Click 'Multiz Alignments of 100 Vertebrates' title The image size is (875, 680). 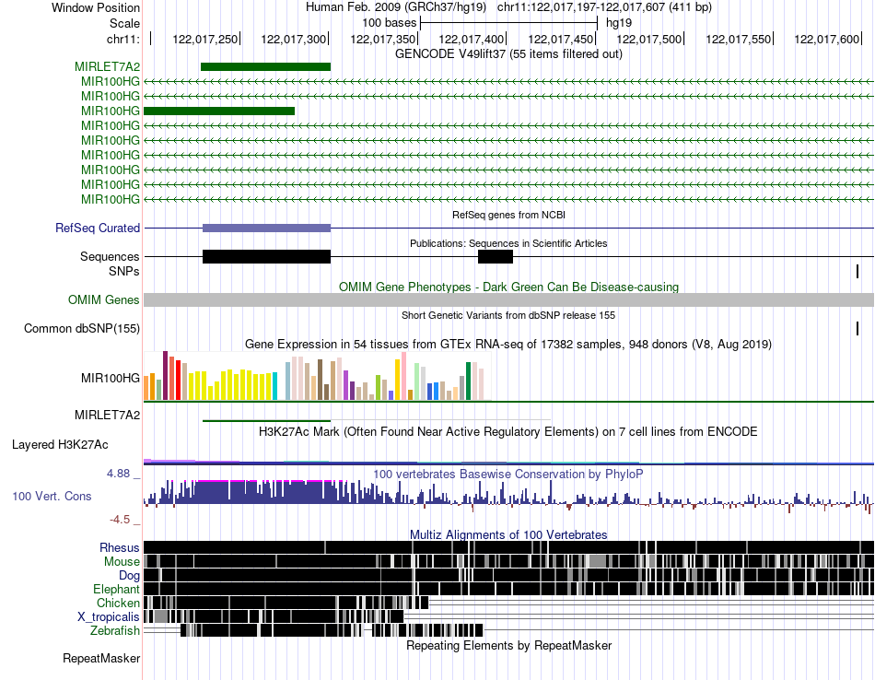(x=508, y=534)
